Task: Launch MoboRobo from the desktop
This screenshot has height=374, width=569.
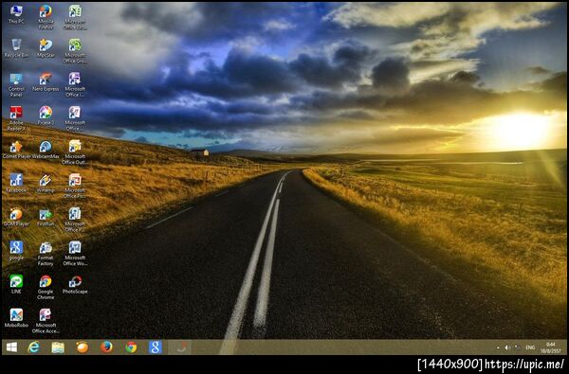Action: (16, 318)
